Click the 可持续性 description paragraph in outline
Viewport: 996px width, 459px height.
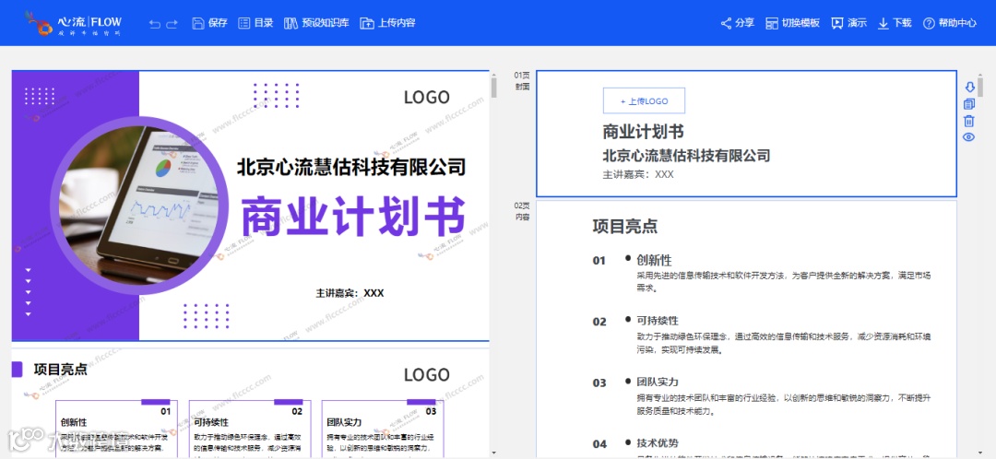(x=783, y=342)
